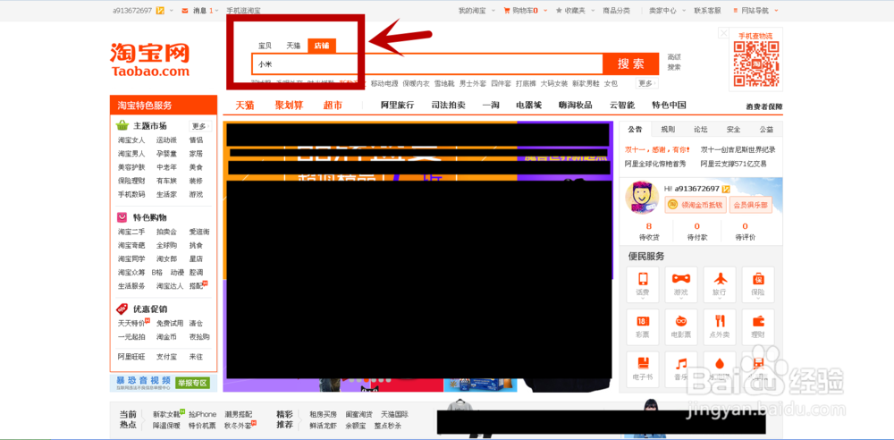Expand the 收藏夹 dropdown arrow
The image size is (894, 440).
click(x=593, y=10)
